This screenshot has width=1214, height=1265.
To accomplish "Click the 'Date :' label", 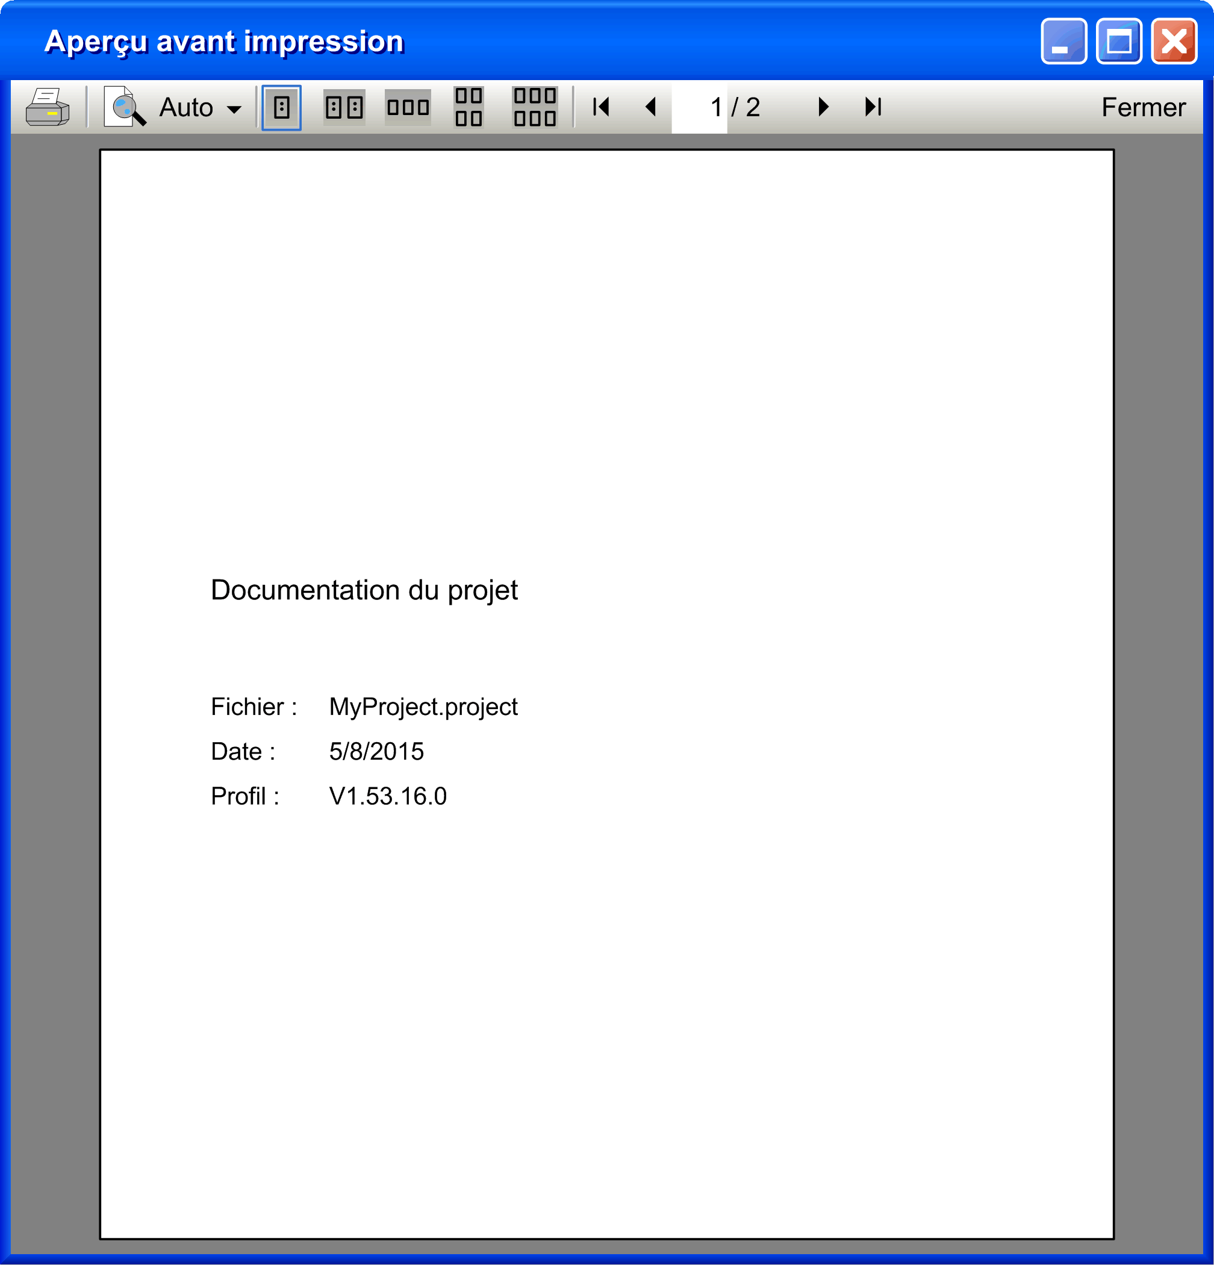I will 243,752.
